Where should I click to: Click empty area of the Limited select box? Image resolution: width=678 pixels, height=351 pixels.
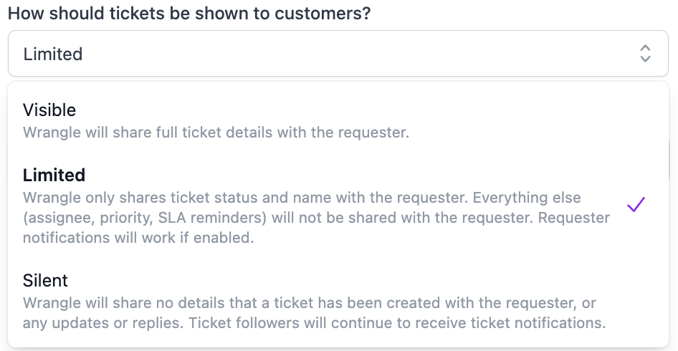click(x=358, y=54)
